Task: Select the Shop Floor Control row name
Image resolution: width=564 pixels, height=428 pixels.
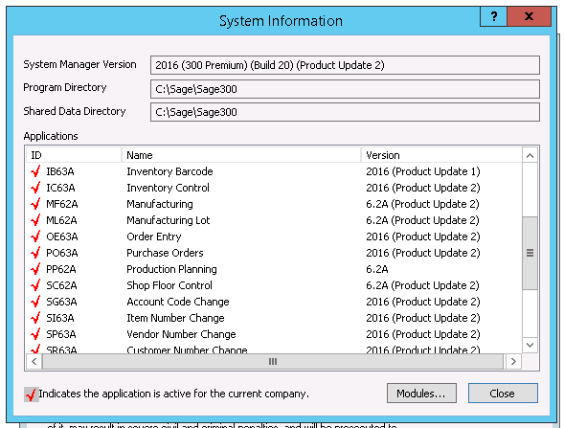Action: click(169, 285)
